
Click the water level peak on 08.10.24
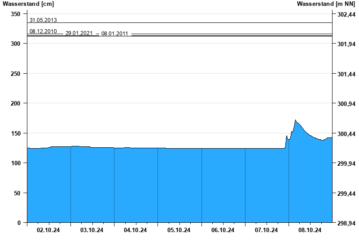[x=295, y=120]
